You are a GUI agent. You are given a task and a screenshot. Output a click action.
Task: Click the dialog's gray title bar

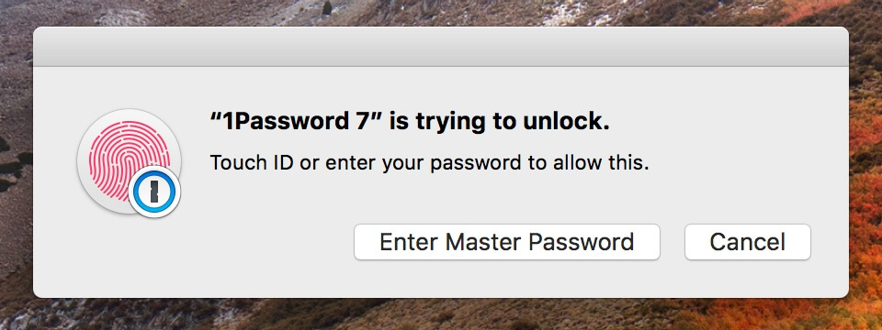[x=440, y=47]
